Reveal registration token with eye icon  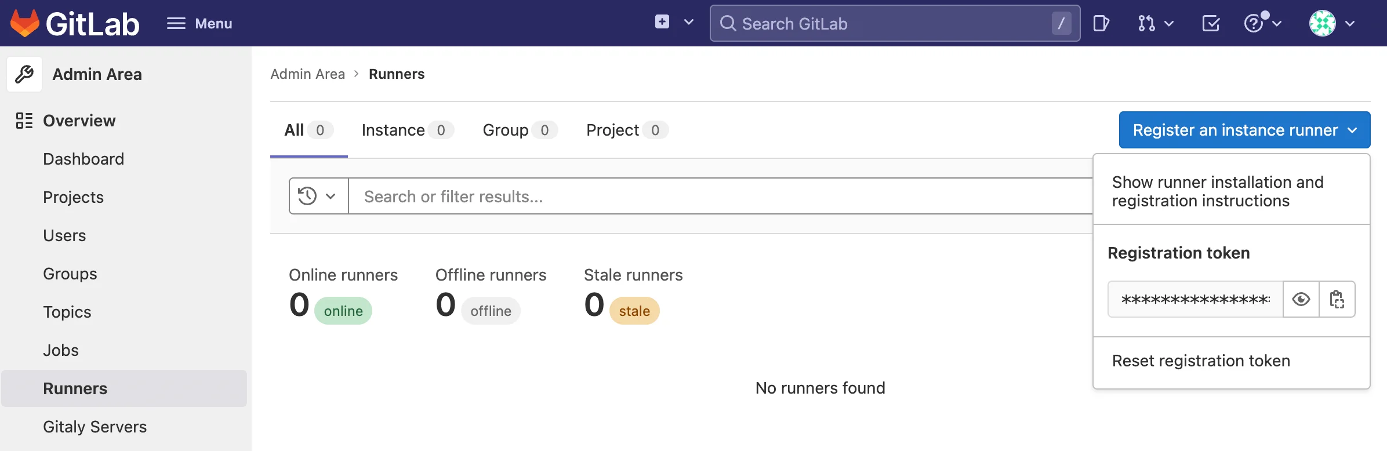point(1301,299)
